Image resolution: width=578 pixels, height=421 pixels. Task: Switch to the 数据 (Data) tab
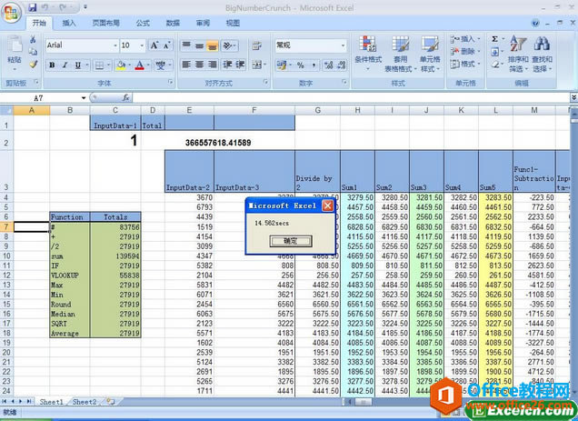pos(173,24)
